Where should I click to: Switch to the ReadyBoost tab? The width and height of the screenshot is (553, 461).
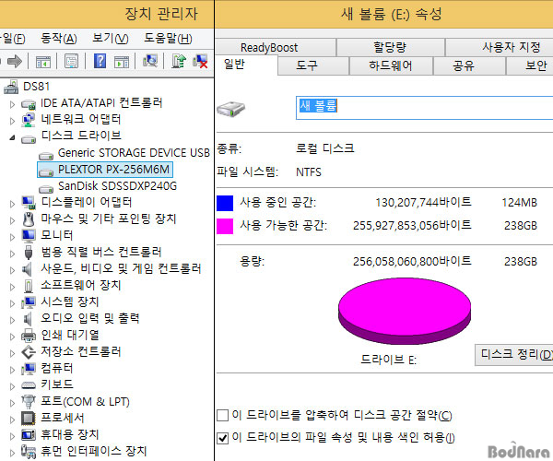coord(276,47)
